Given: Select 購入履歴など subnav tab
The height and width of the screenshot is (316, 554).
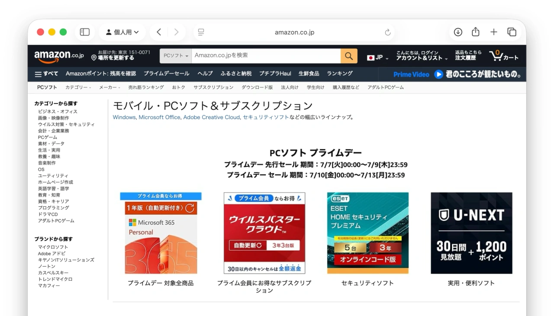Looking at the screenshot, I should pos(346,87).
